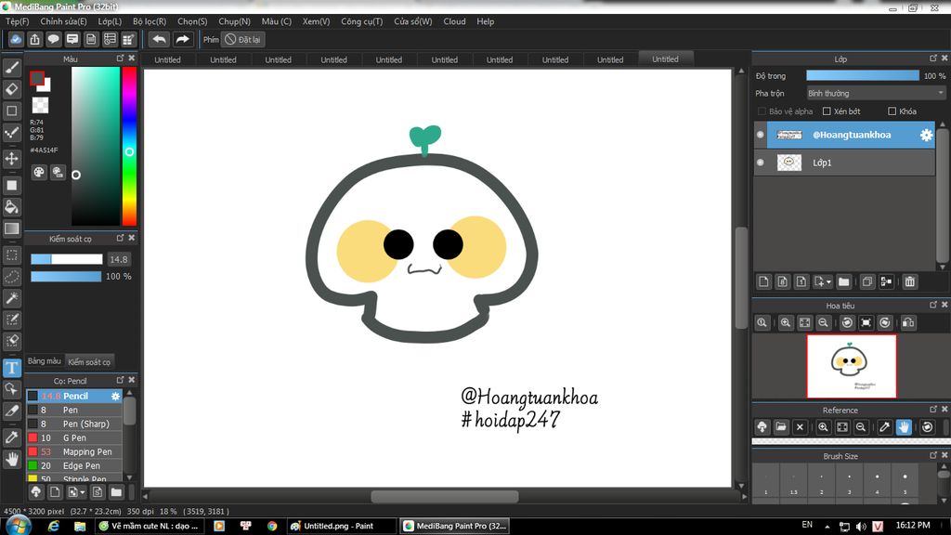Screen dimensions: 951x535
Task: Select the Bucket fill tool
Action: (11, 207)
